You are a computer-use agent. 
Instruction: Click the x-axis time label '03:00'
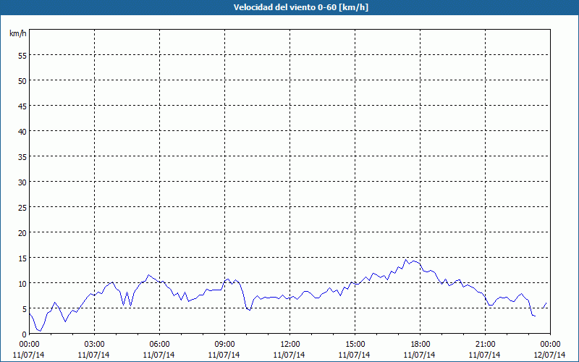[94, 345]
